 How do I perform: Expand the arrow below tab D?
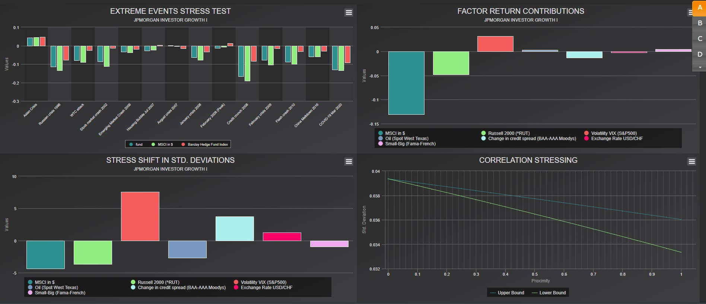(699, 67)
